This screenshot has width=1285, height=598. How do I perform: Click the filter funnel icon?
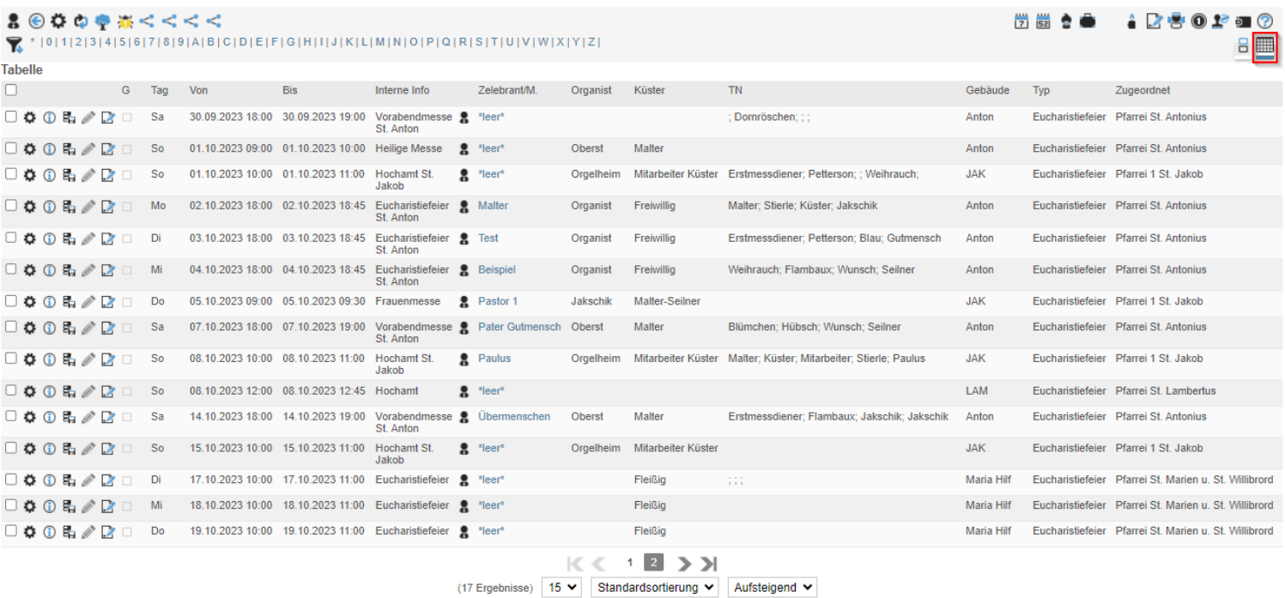point(15,44)
